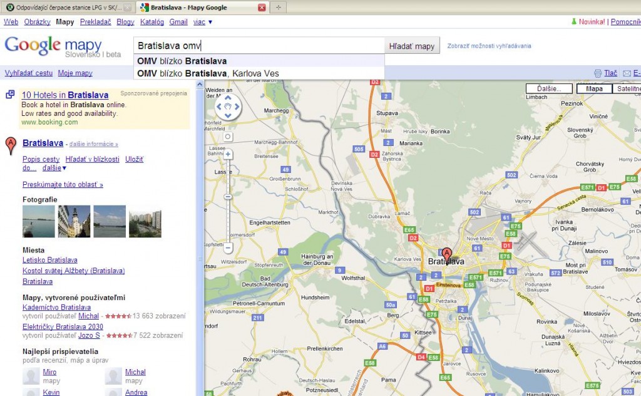Zoom in with the plus button
This screenshot has width=641, height=396.
coord(228,154)
